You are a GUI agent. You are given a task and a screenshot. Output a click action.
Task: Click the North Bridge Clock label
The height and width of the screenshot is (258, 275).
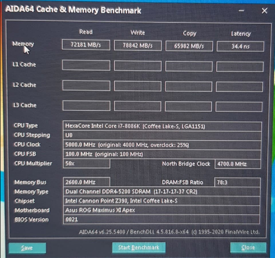click(x=186, y=164)
